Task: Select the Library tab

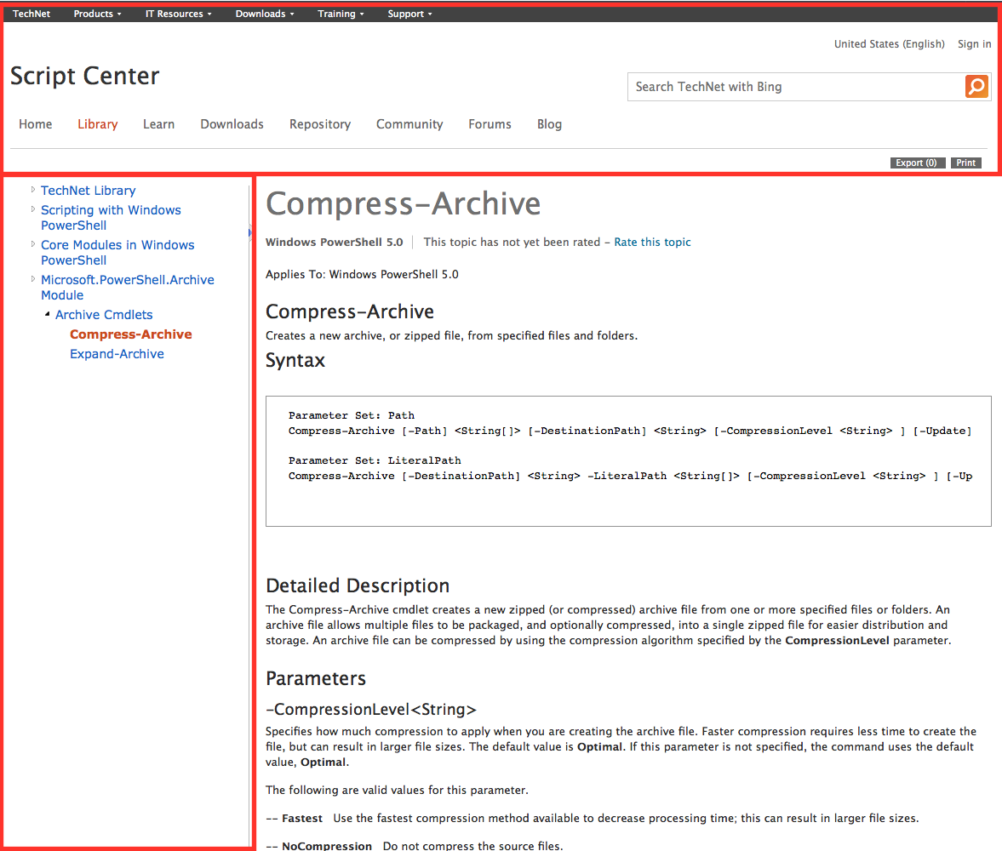Action: click(98, 124)
